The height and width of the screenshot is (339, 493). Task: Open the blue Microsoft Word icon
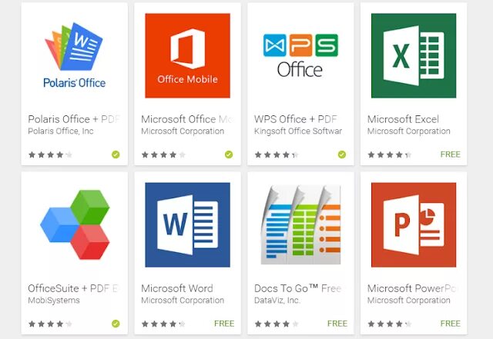[x=187, y=224]
